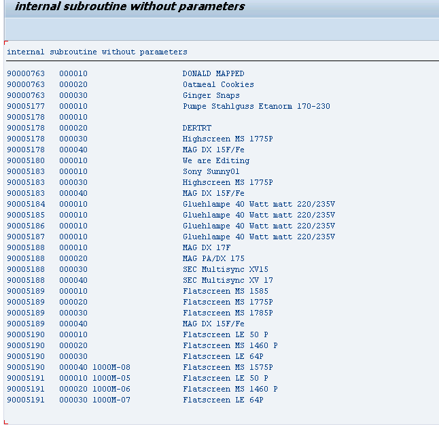This screenshot has width=439, height=431.
Task: Click 'SEC Multisync XV15' description
Action: [226, 269]
